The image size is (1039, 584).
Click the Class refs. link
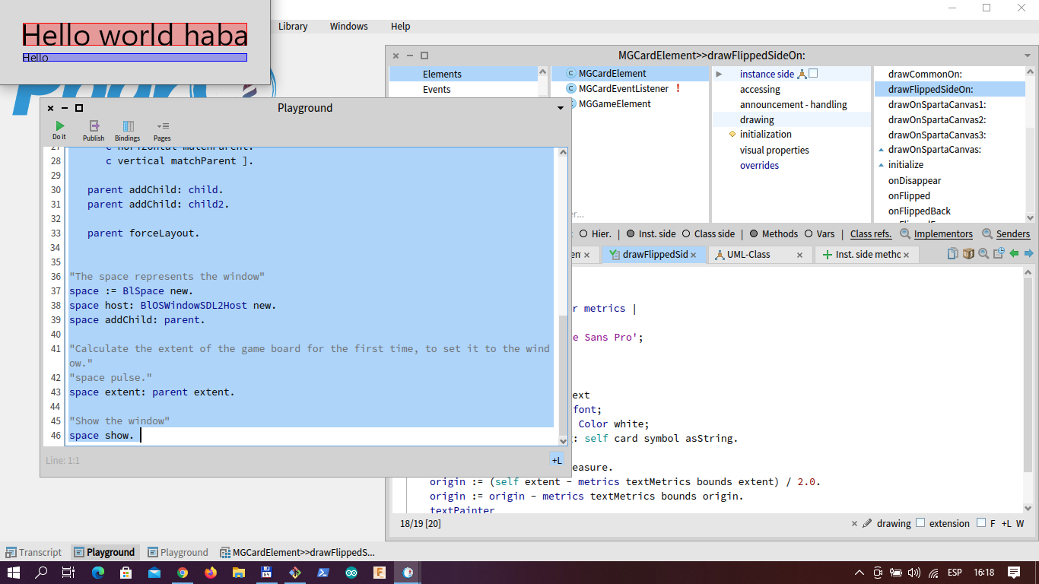[870, 233]
